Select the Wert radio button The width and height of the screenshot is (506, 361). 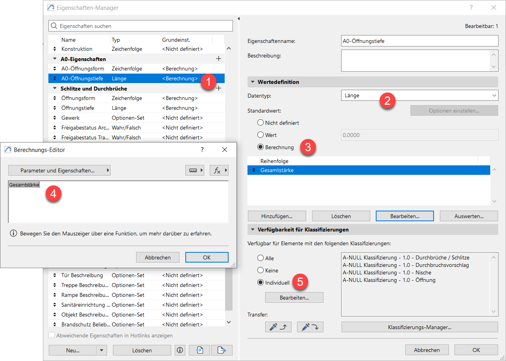coord(260,135)
